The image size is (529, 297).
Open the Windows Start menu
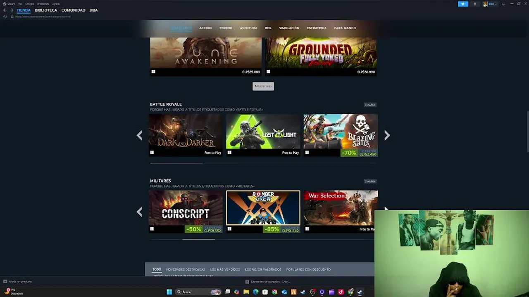pyautogui.click(x=169, y=292)
